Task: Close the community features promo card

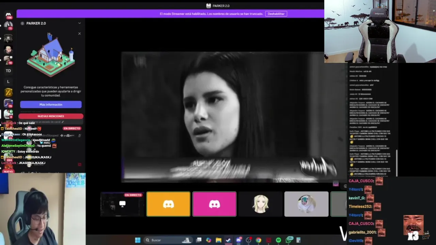Action: coord(79,34)
